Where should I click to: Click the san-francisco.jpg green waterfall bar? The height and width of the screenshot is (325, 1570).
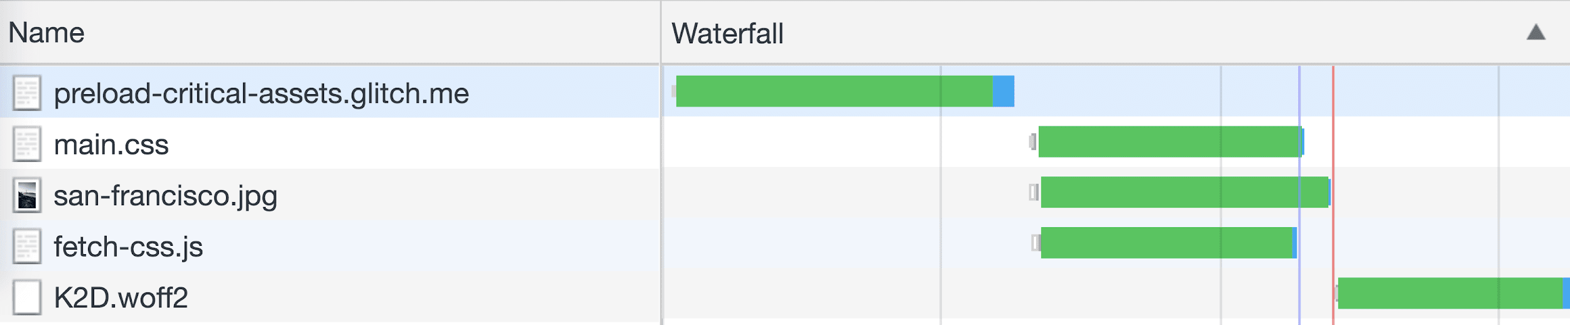click(1184, 192)
